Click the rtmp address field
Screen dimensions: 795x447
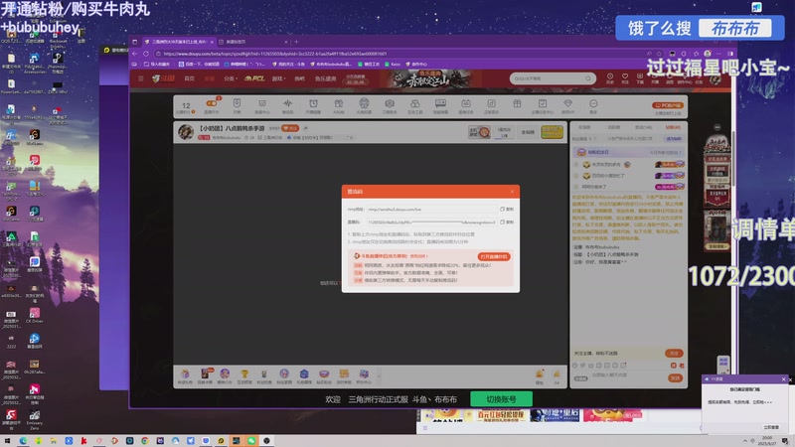tap(432, 209)
